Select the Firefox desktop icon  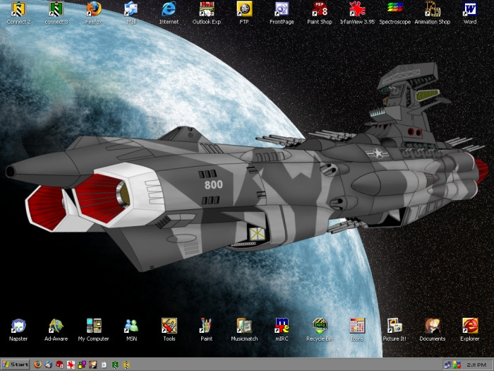pos(94,13)
